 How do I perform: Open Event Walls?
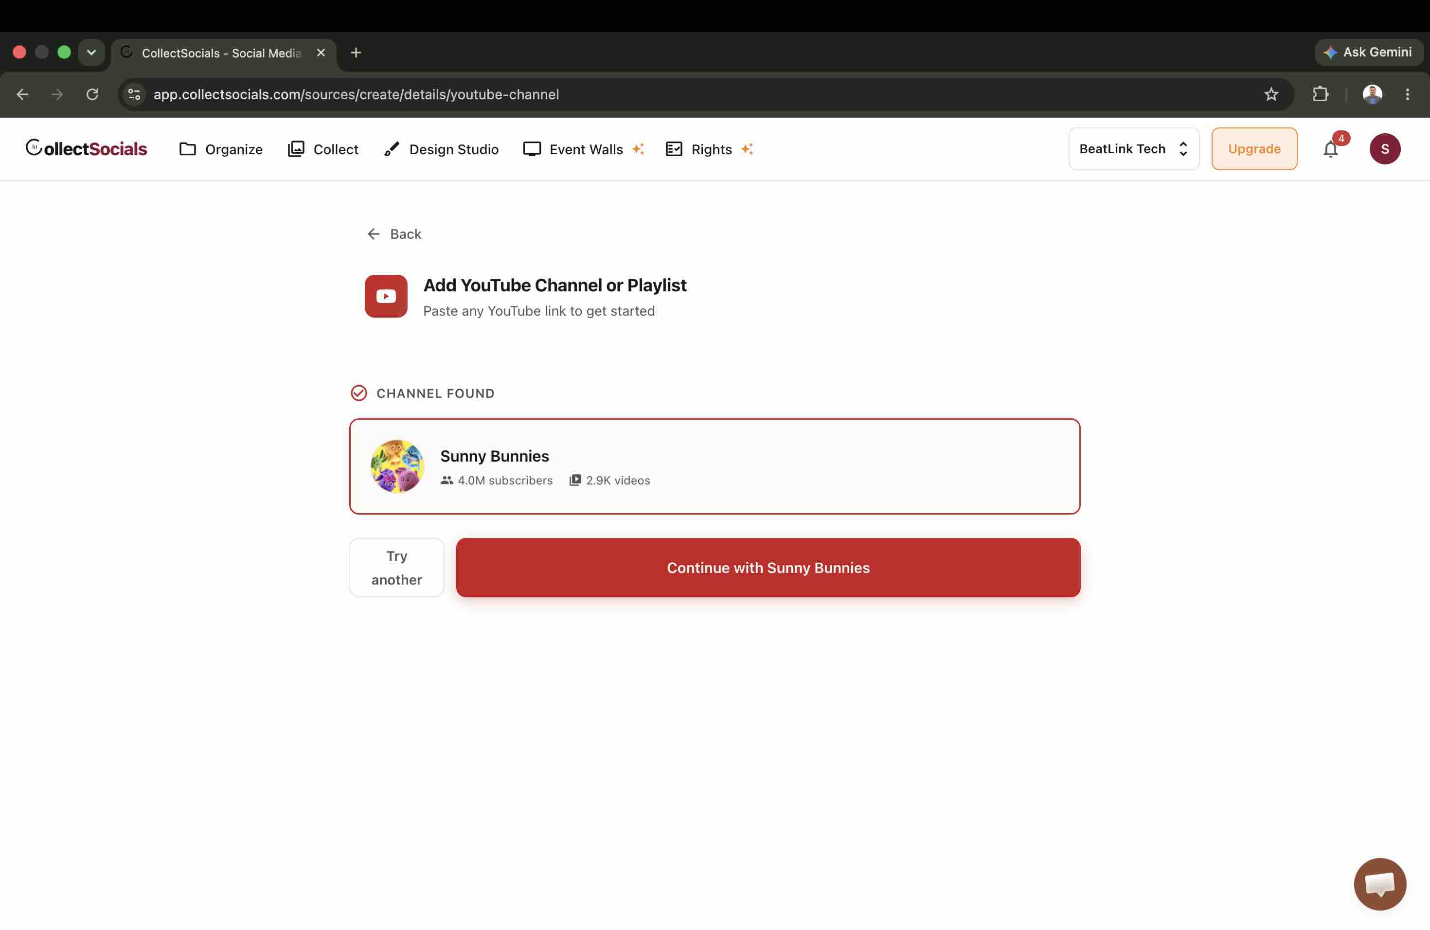[583, 149]
